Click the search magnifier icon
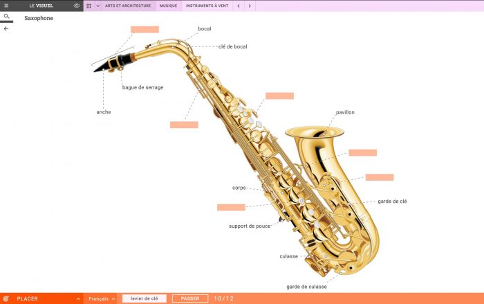Screen dimensions: 484x304 (x=6, y=17)
